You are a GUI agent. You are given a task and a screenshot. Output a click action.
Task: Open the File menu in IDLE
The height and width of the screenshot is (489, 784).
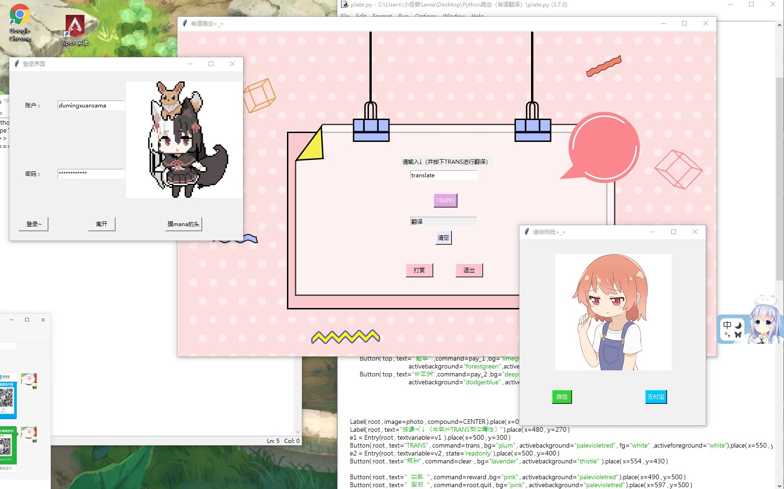345,16
